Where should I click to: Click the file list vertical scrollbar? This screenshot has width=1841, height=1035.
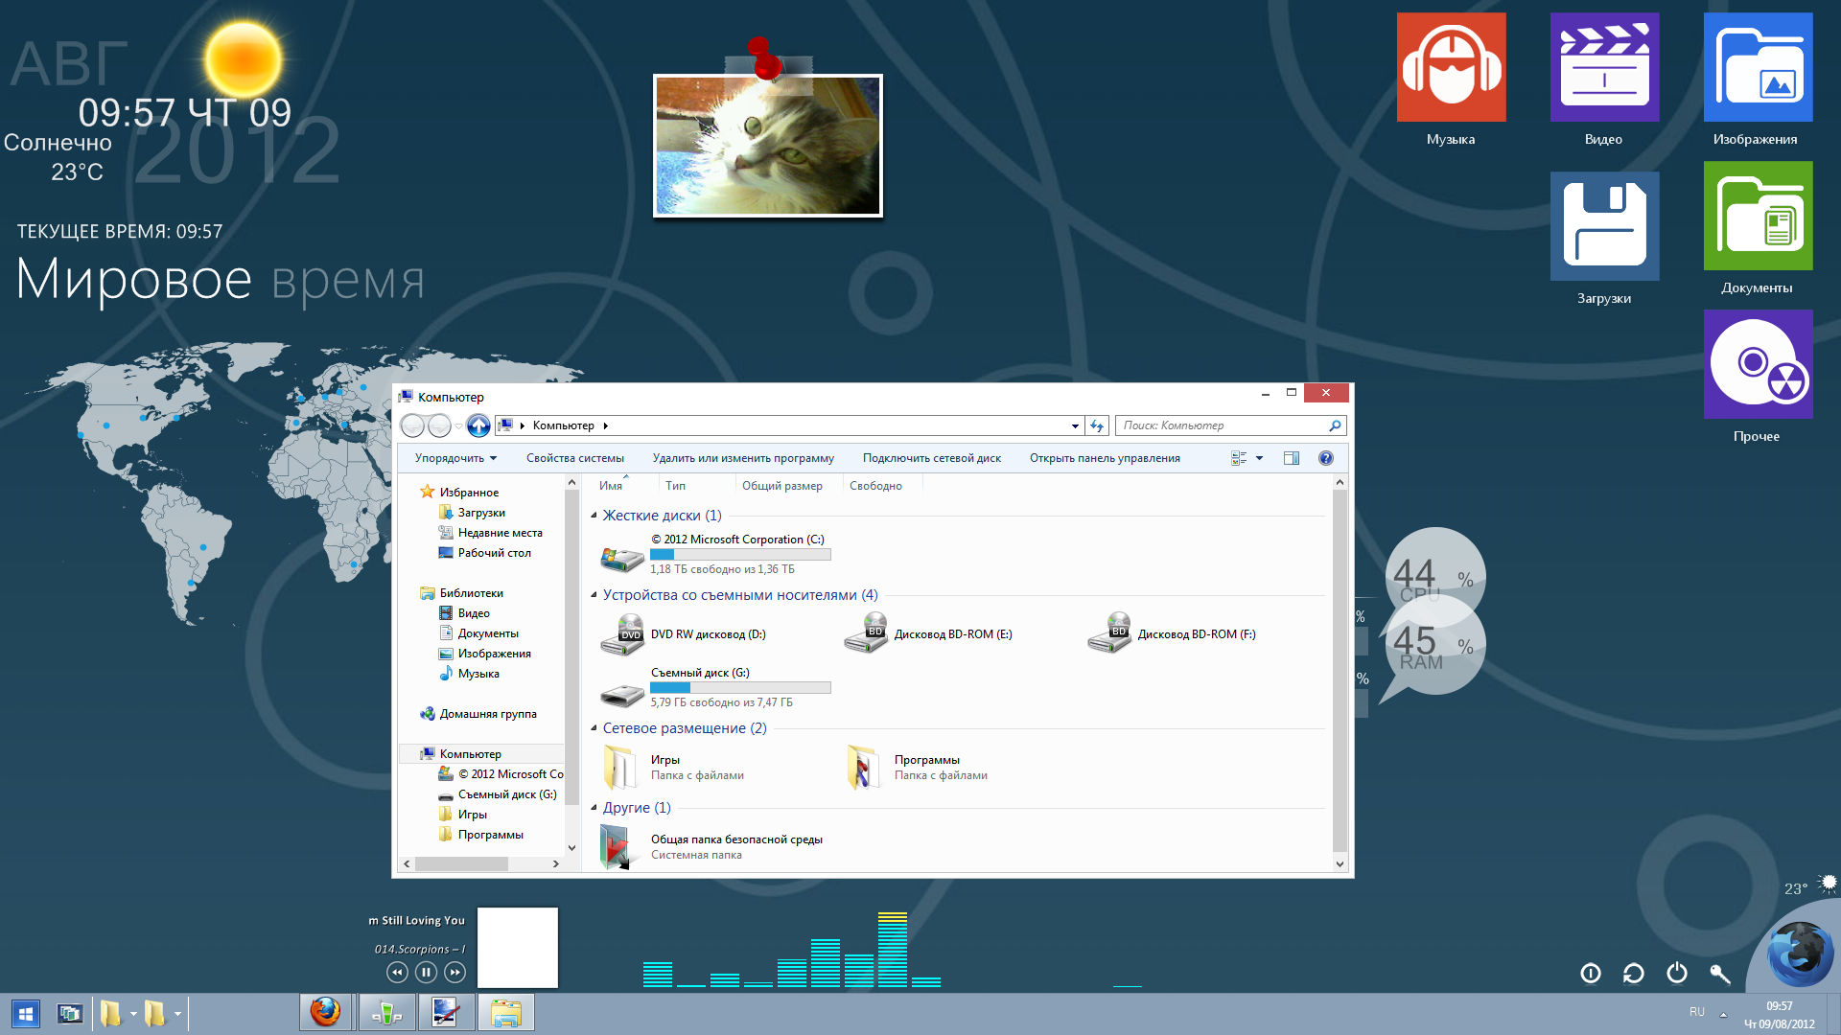click(x=1340, y=671)
